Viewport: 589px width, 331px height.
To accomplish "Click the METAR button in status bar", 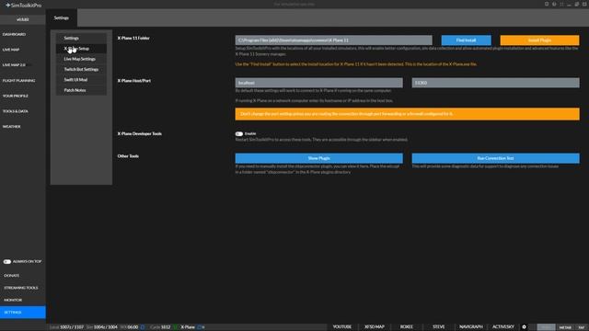I will [565, 327].
